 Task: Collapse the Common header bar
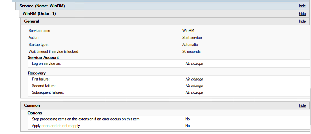(165, 105)
